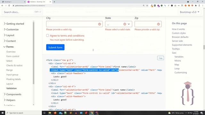Viewport: 205px width, 115px height.
Task: Jump to Customizing under Sass
Action: coord(181,73)
